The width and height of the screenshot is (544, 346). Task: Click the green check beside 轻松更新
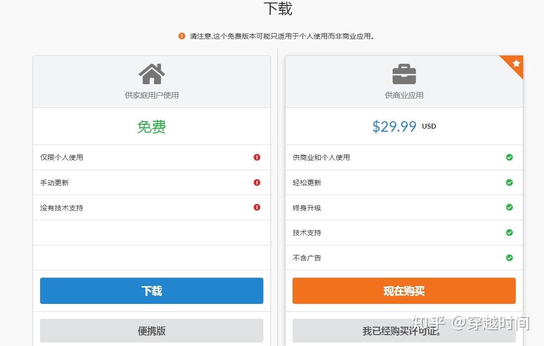point(509,182)
